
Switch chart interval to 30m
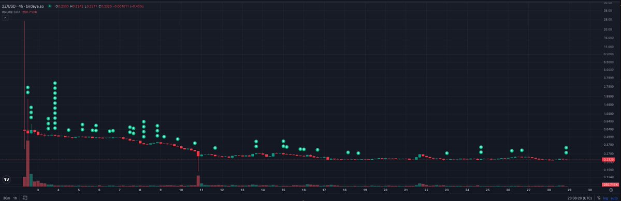tap(6, 198)
